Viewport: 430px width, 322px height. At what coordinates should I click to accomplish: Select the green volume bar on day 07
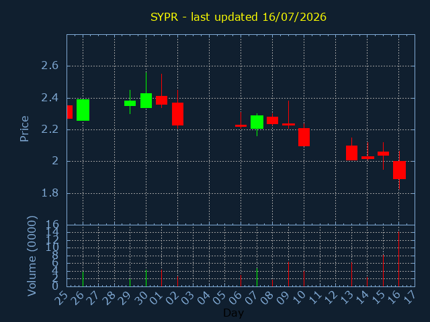[257, 277]
